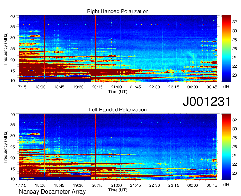
Task: Click "Frequency (MHz)" label of Left Handed plot
Action: tap(5, 147)
